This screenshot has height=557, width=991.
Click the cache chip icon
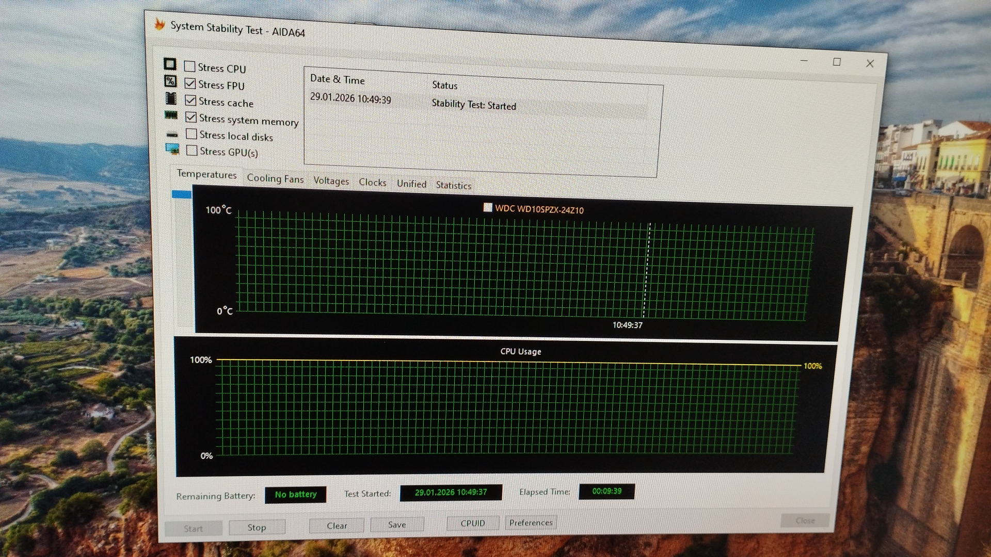pos(171,98)
